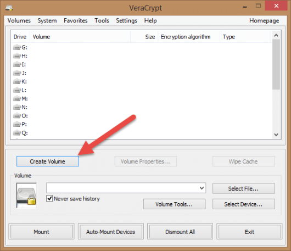This screenshot has width=291, height=251.
Task: Click Auto-Mount Devices button
Action: (x=110, y=232)
